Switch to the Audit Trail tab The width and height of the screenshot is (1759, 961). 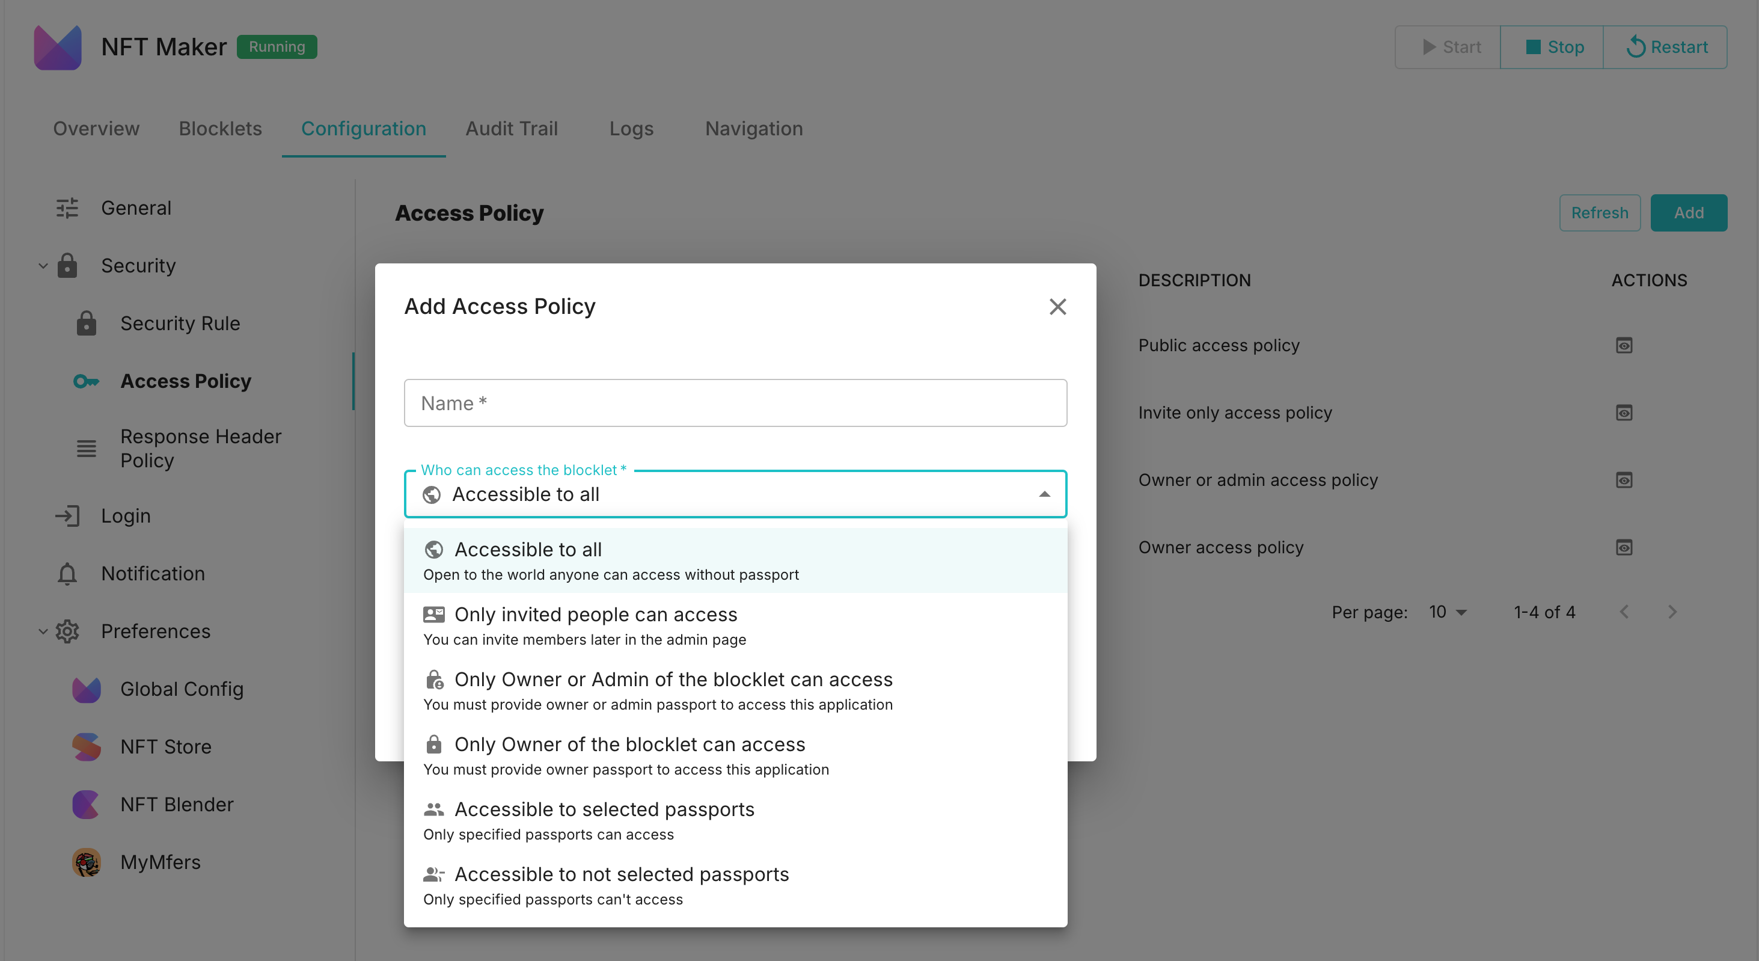point(512,129)
